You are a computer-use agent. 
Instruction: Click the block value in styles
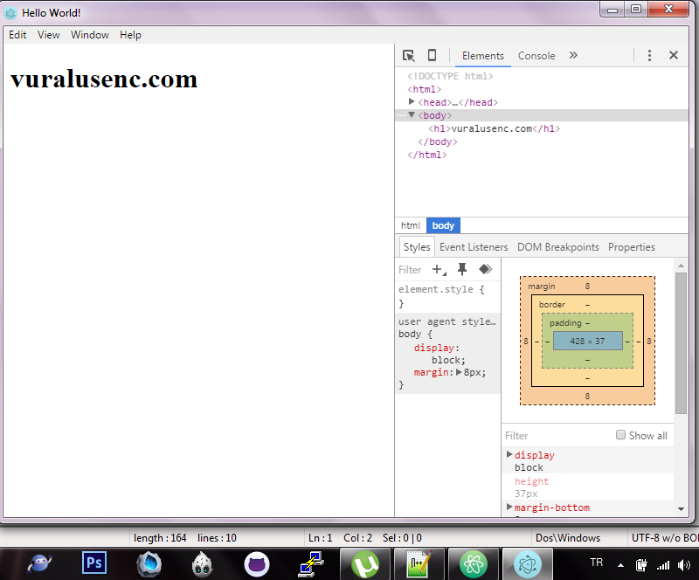coord(446,360)
